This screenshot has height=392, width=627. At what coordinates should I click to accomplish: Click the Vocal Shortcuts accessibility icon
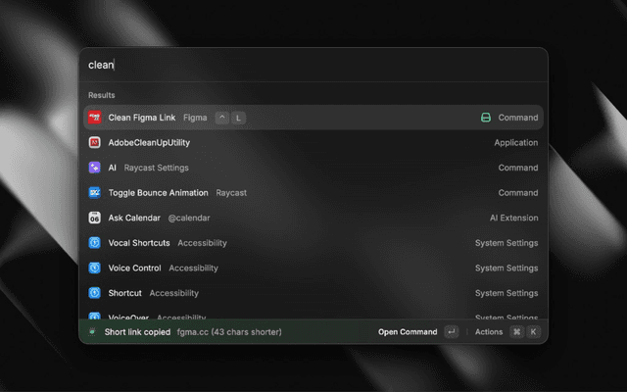(95, 243)
